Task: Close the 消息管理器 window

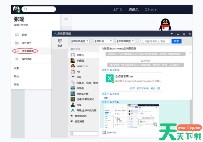Action: tap(190, 34)
